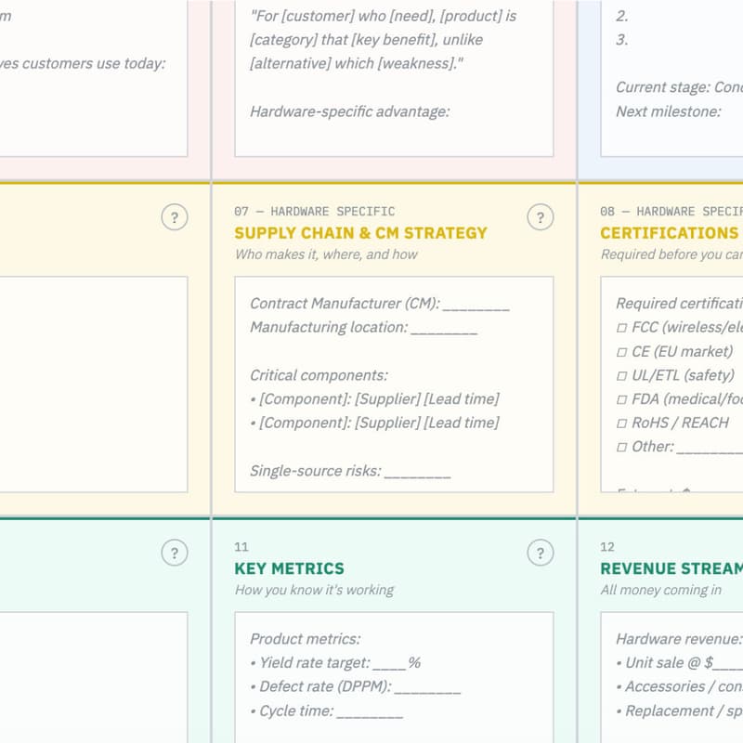The height and width of the screenshot is (743, 743).
Task: Check the Other certification box
Action: tap(621, 447)
